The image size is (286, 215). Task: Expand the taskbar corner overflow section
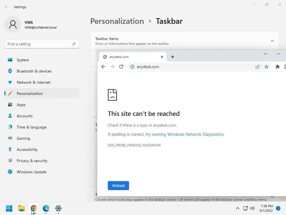click(272, 197)
